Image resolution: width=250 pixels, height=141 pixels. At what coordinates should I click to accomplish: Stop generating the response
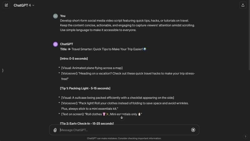pos(193,130)
